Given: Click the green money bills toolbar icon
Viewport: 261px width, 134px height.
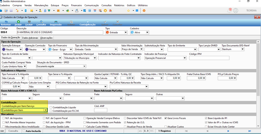Looking at the screenshot, I should [x=68, y=11].
